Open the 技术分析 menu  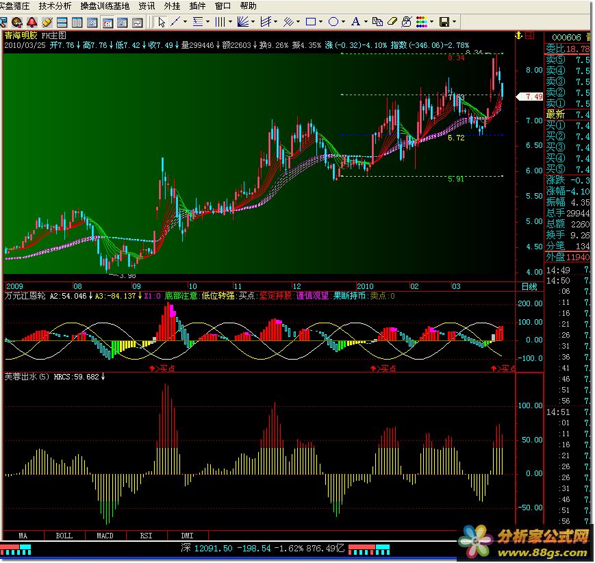pyautogui.click(x=55, y=5)
